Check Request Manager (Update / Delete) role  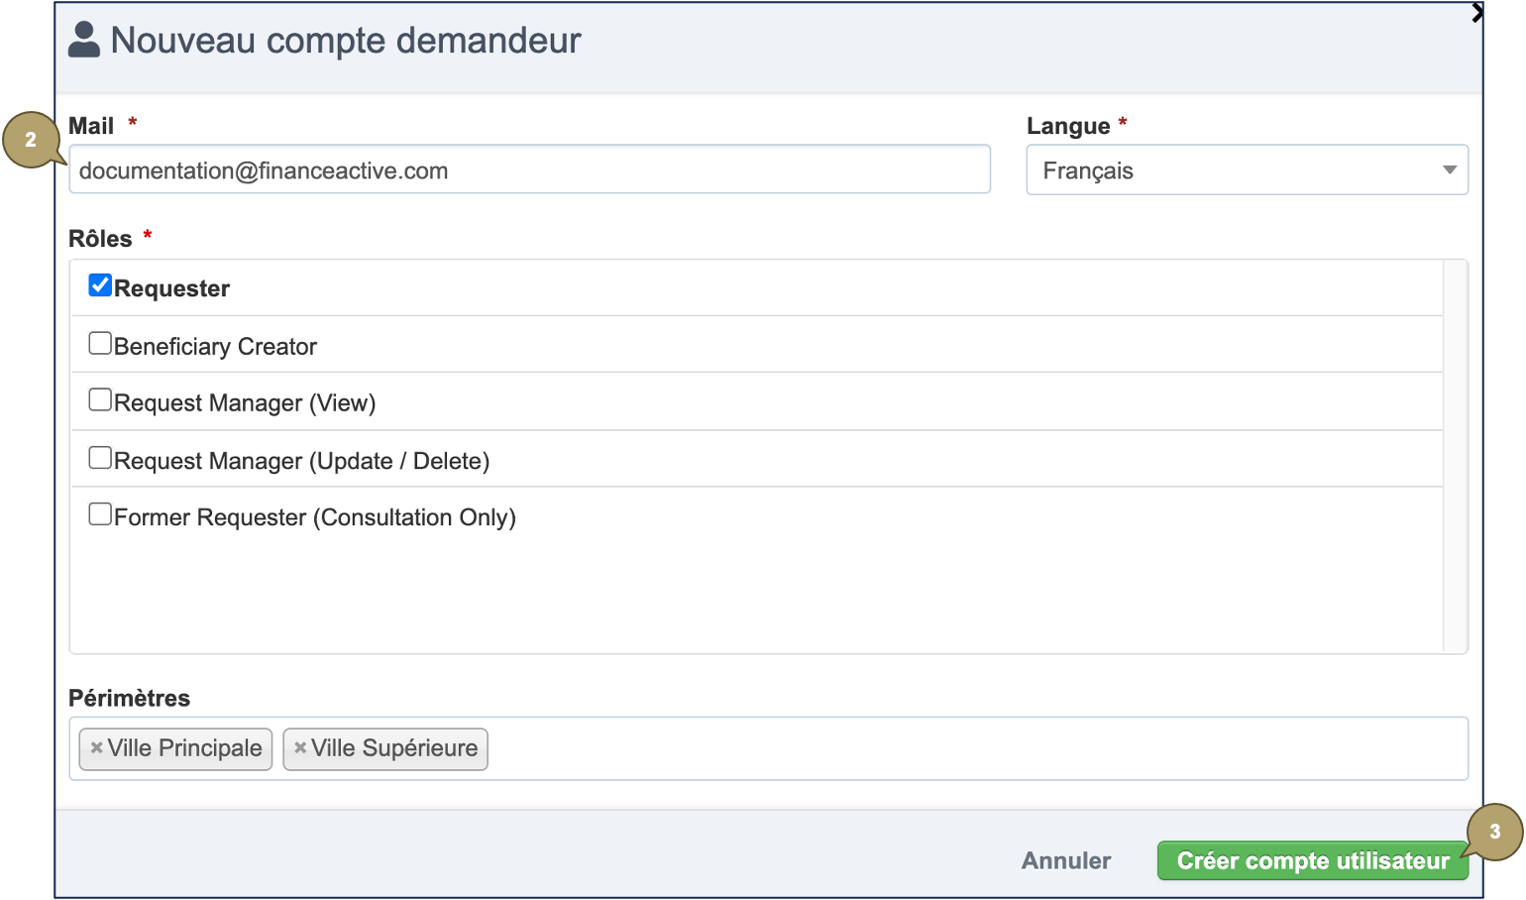pyautogui.click(x=100, y=458)
